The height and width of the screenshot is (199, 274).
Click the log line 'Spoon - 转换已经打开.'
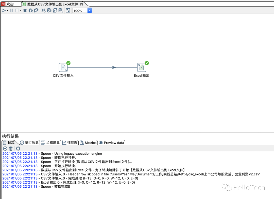(x=39, y=158)
